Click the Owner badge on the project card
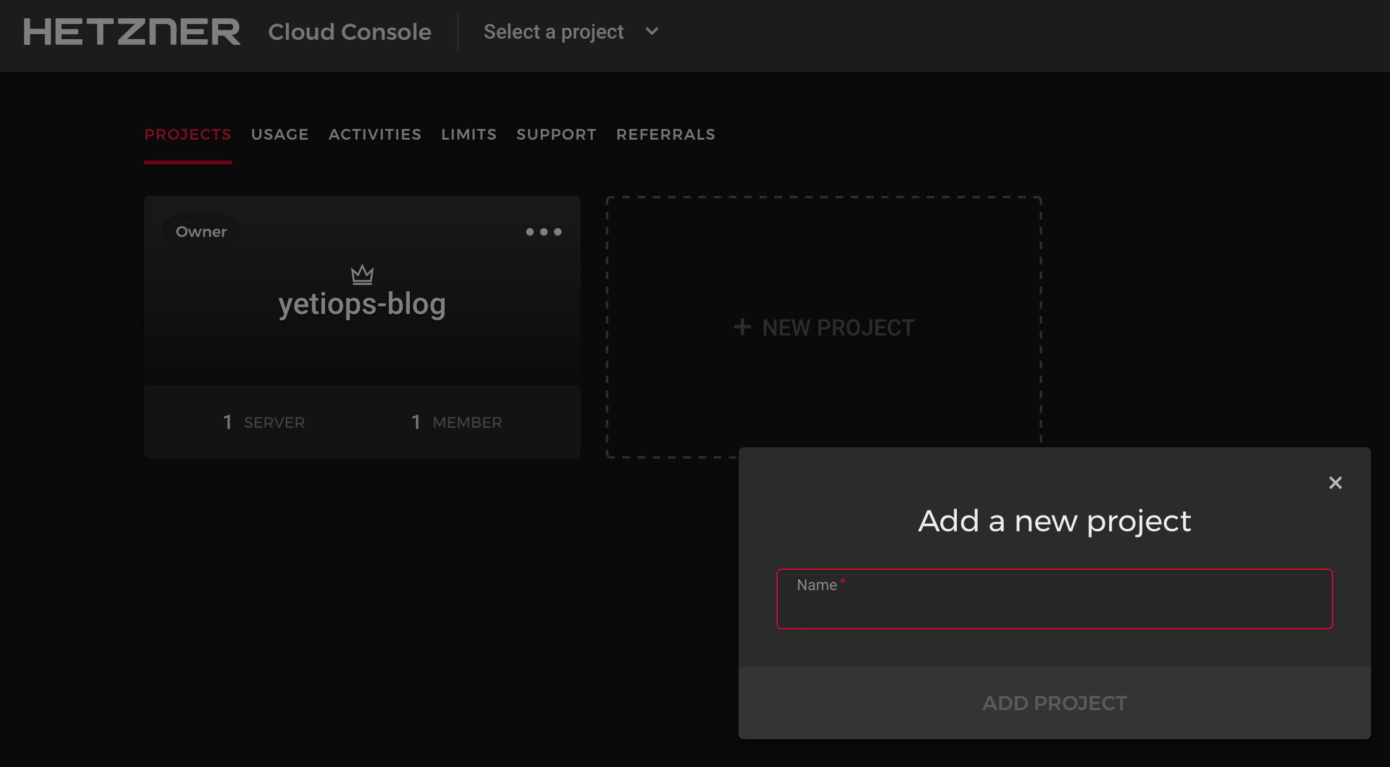The width and height of the screenshot is (1390, 767). pyautogui.click(x=200, y=231)
